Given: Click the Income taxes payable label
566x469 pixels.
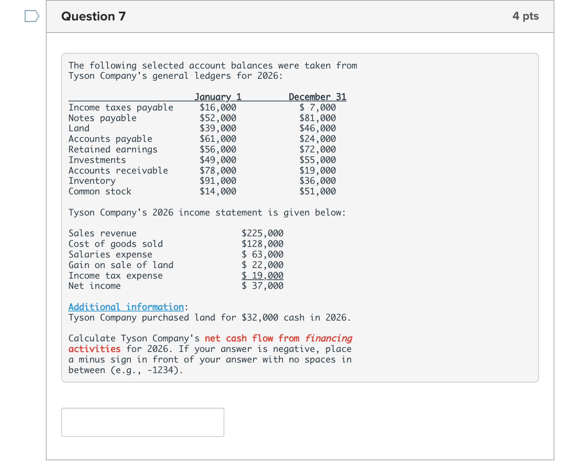Looking at the screenshot, I should point(121,108).
